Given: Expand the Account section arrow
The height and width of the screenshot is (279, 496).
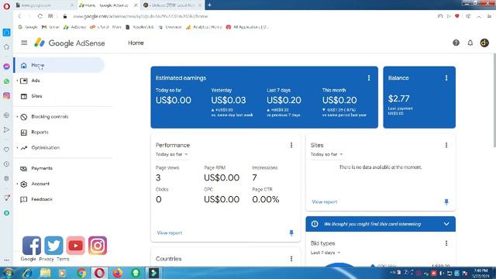Looking at the screenshot, I should [x=17, y=184].
